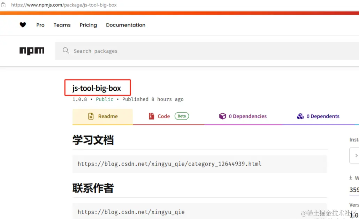Open the Documentation link

[x=126, y=25]
